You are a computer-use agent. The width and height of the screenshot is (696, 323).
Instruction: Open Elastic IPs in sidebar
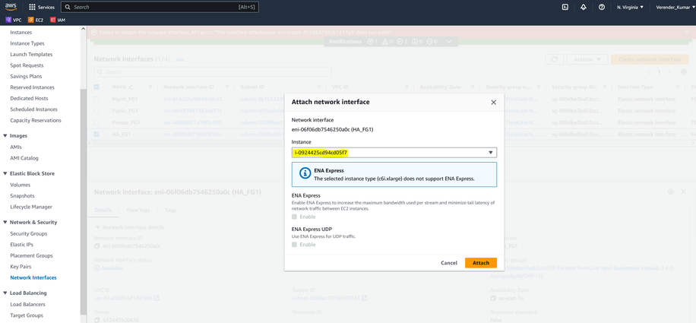(x=22, y=245)
